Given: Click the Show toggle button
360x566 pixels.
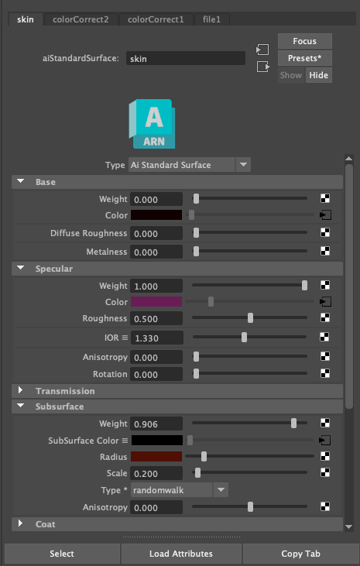Looking at the screenshot, I should pyautogui.click(x=291, y=75).
